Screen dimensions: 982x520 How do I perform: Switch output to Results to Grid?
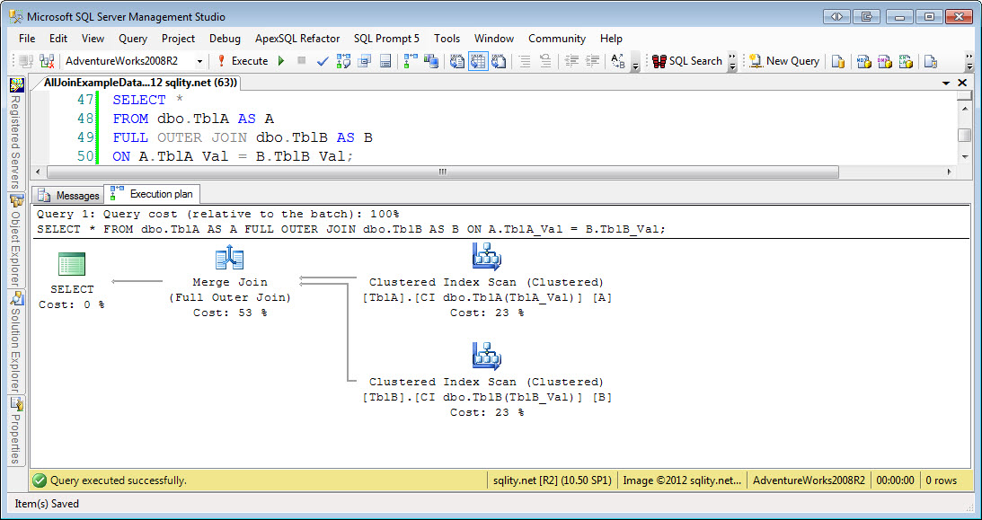(478, 61)
